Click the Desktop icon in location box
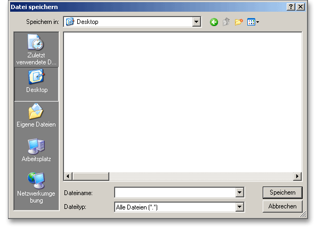 [70, 22]
